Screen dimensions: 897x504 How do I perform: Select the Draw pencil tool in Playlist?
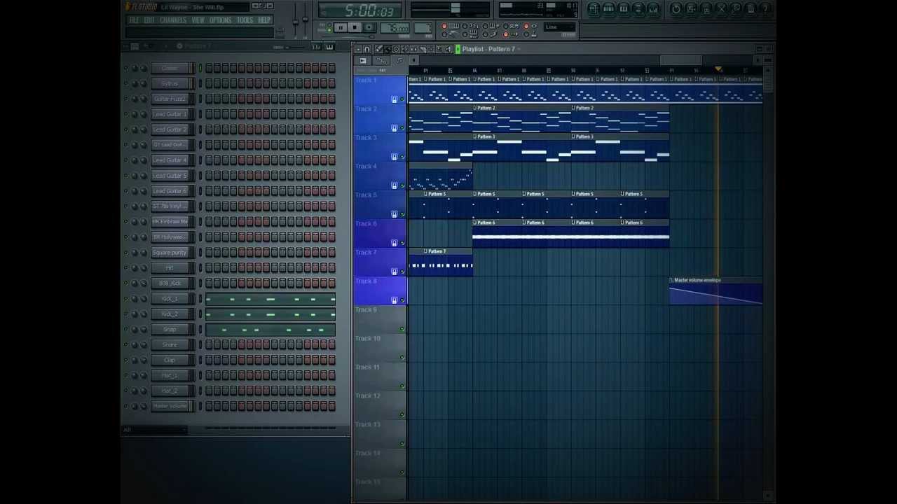pos(378,49)
